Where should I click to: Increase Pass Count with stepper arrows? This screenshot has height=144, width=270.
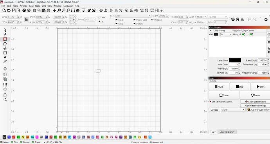click(240, 64)
